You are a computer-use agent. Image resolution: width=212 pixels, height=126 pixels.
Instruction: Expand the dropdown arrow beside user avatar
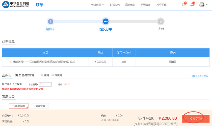coord(207,5)
